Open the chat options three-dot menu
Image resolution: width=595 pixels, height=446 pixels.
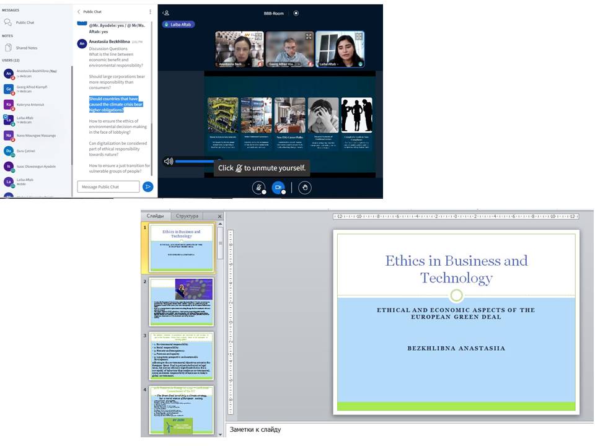150,12
